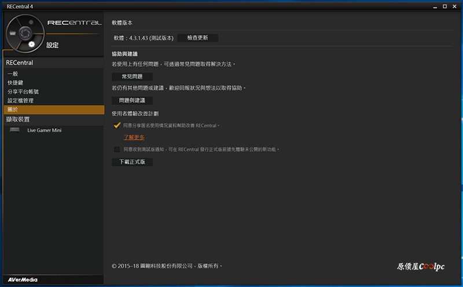The width and height of the screenshot is (463, 287).
Task: Click the AVerMedia logo at bottom left
Action: click(x=23, y=279)
